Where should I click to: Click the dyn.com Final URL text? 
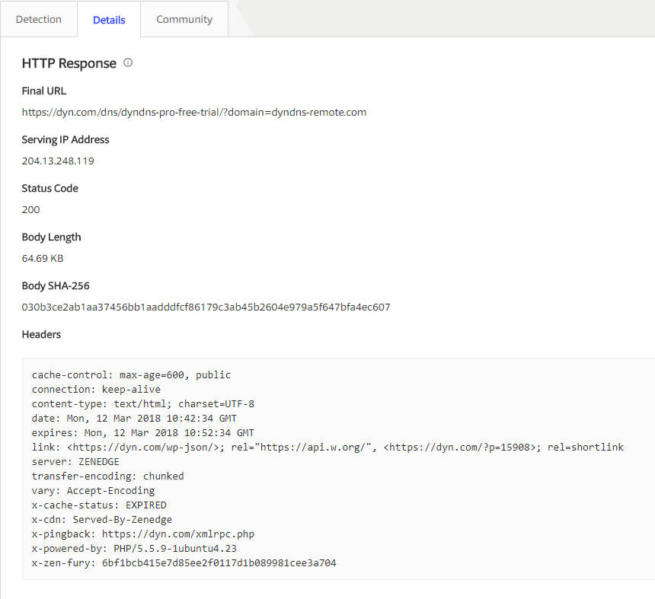coord(194,113)
